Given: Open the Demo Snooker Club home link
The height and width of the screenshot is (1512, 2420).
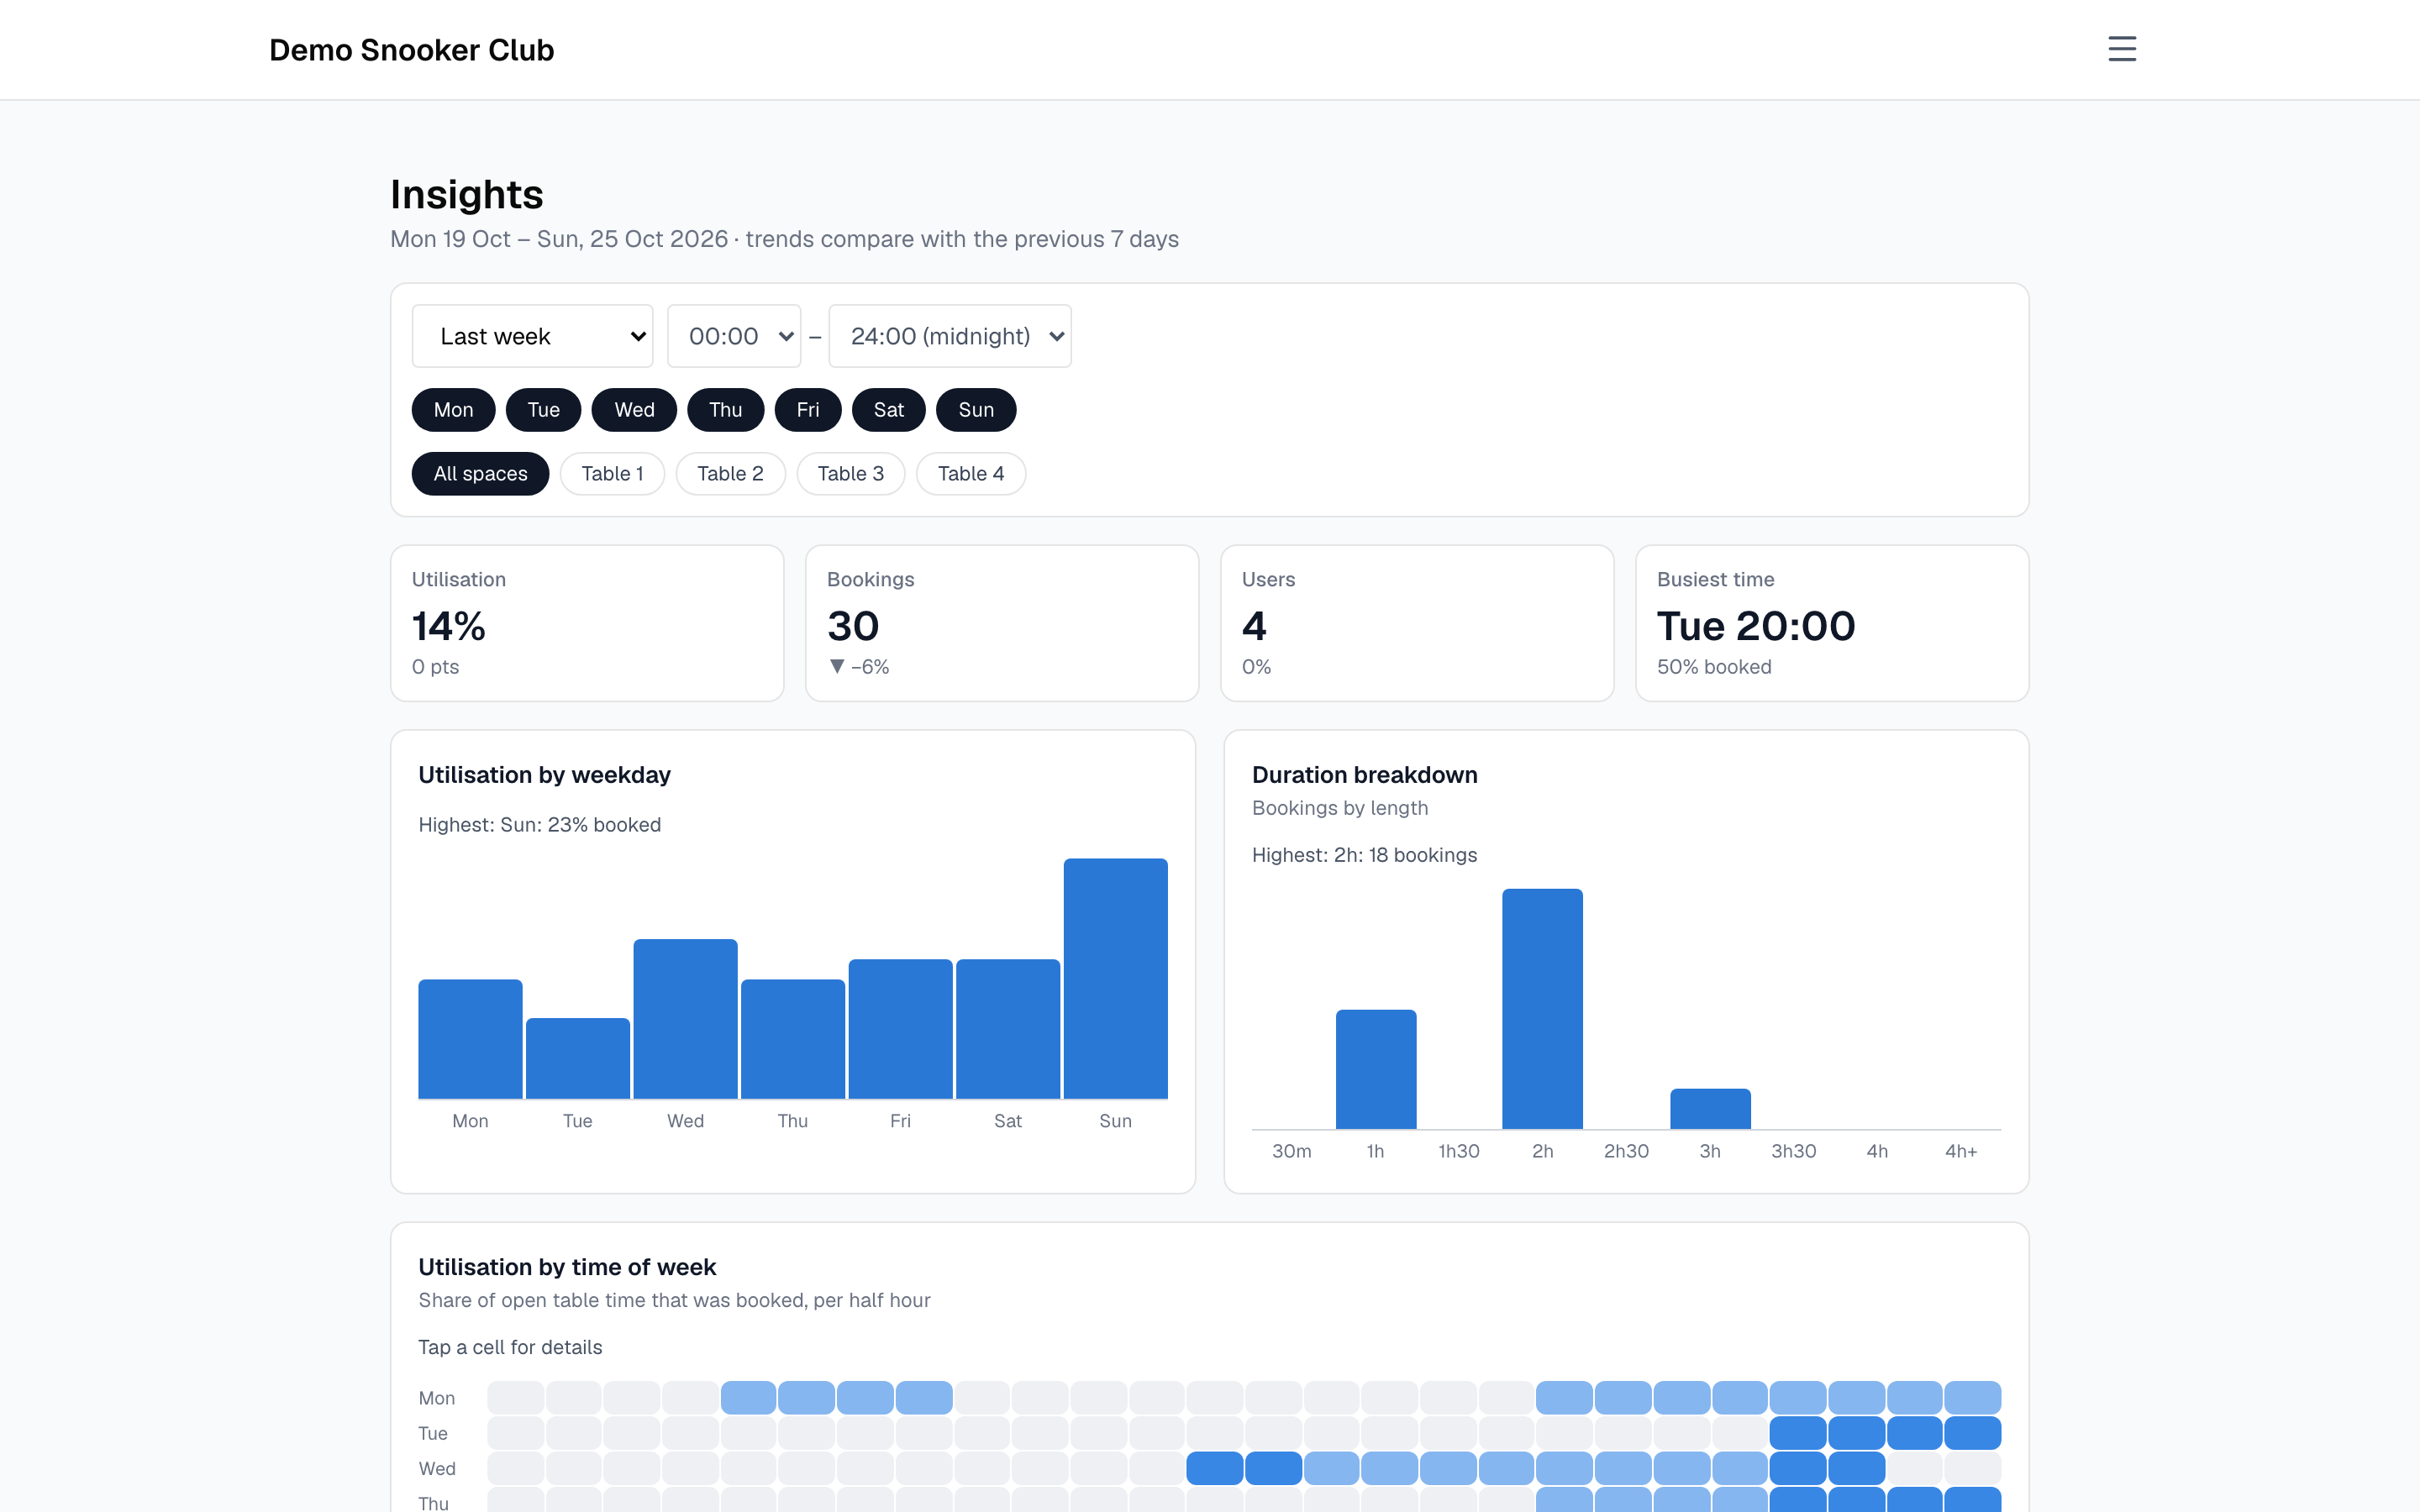Looking at the screenshot, I should (x=411, y=50).
